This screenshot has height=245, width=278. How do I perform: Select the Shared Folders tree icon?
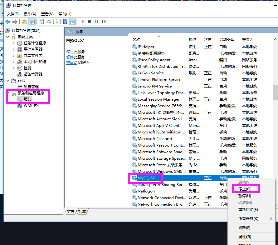coord(20,56)
